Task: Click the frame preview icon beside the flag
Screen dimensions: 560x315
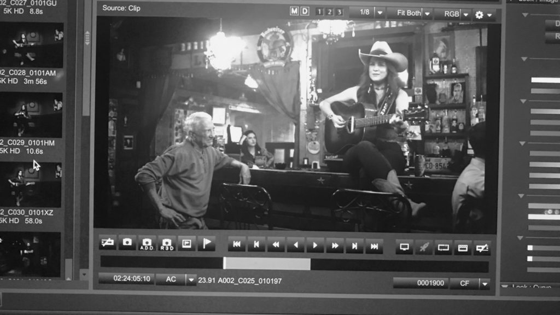Action: 186,244
